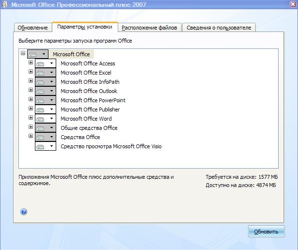
Task: Collapse the Microsoft Office root node
Action: [x=23, y=53]
